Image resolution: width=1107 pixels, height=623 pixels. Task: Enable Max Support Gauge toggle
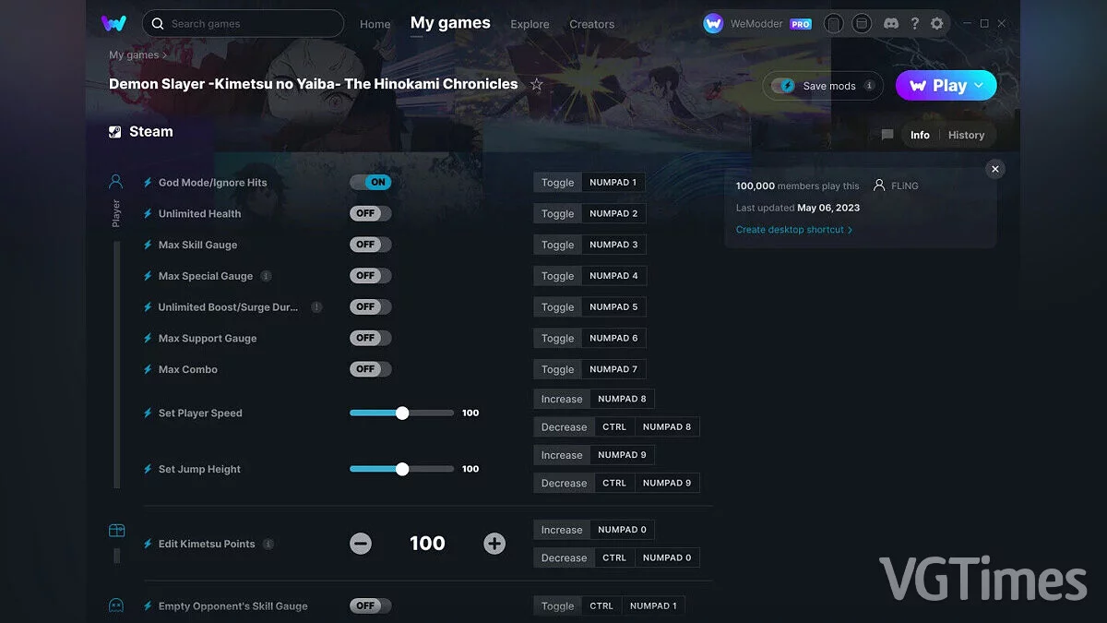(371, 338)
